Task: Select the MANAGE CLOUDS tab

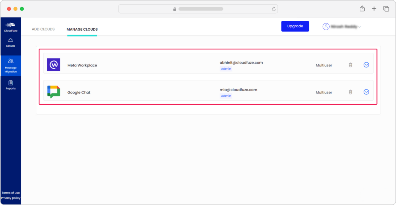Action: 82,29
